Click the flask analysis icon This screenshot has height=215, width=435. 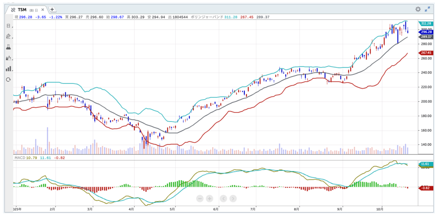pos(8,47)
